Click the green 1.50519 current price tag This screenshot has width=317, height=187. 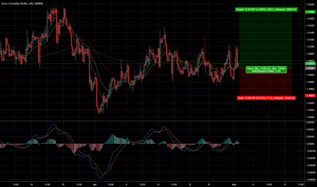[310, 64]
